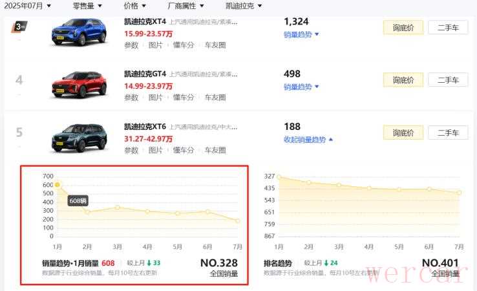This screenshot has height=291, width=477.
Task: Open the 2025年07月 date dropdown
Action: (x=28, y=6)
